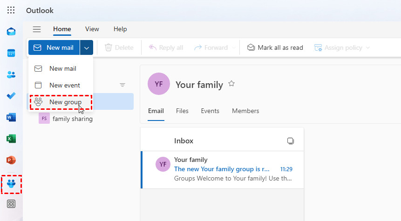
Task: Click the FS group avatar
Action: pyautogui.click(x=44, y=119)
